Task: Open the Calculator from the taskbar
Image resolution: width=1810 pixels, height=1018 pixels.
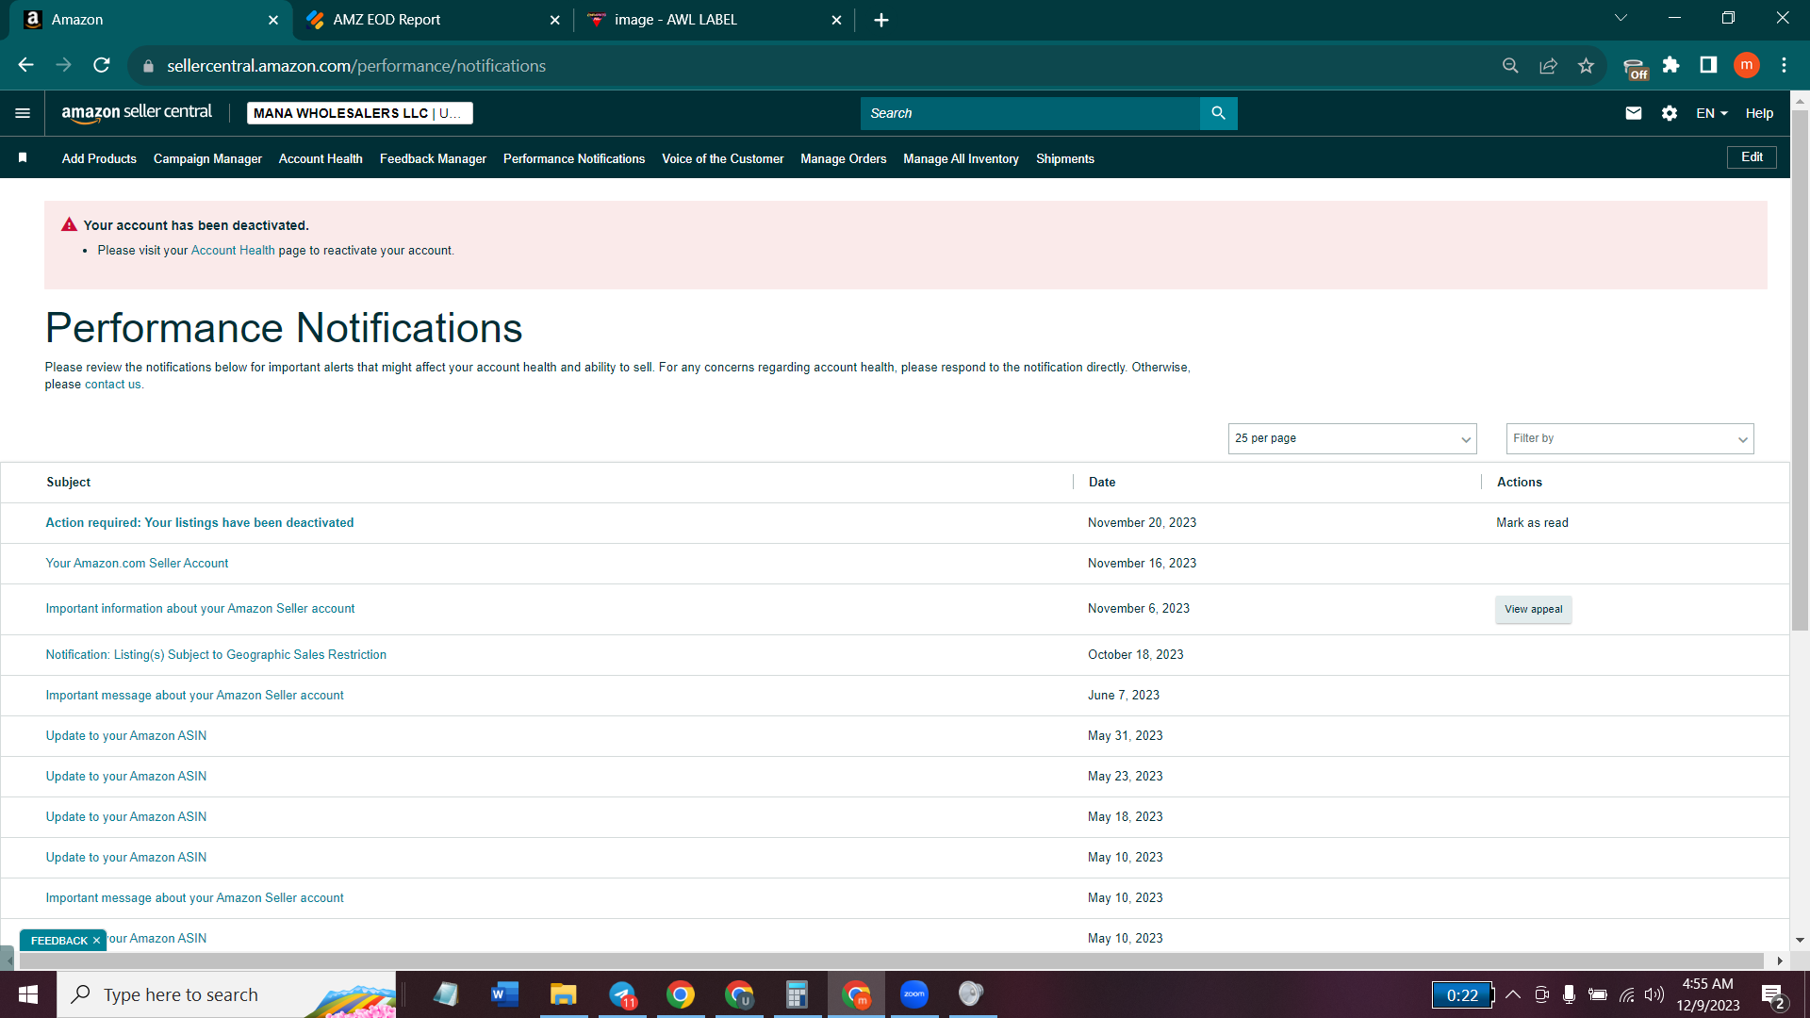Action: click(798, 994)
